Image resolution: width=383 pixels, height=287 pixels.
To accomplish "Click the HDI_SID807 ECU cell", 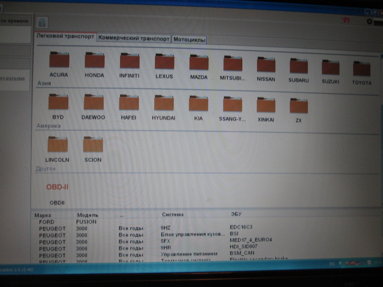I will coord(243,247).
